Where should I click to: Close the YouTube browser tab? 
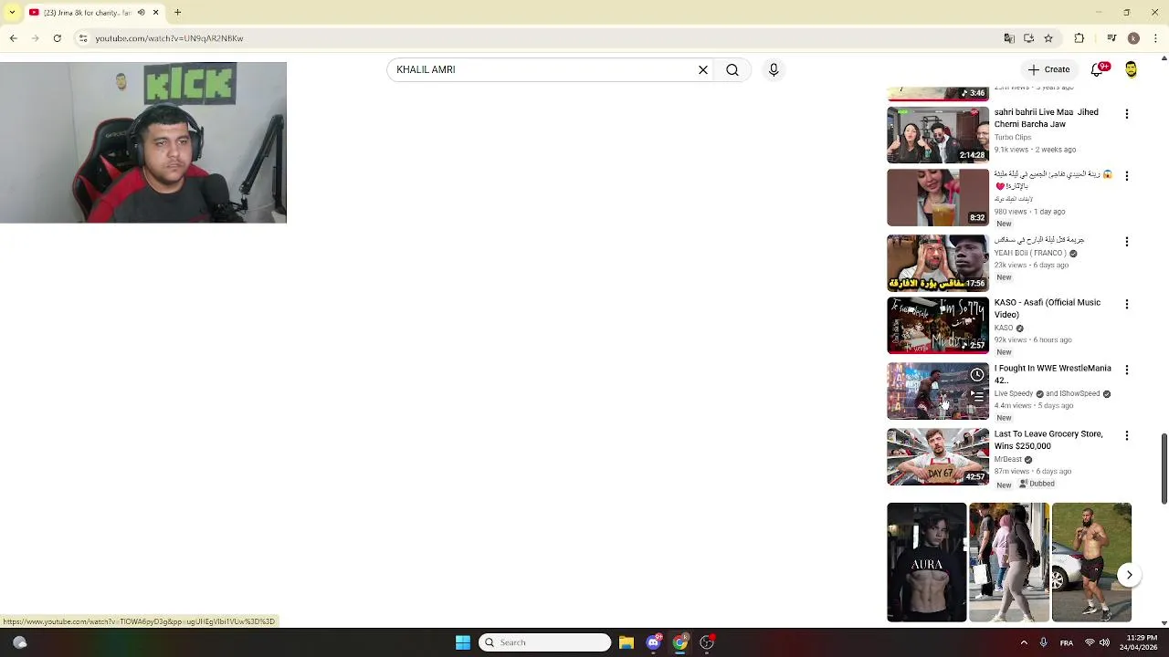(155, 13)
